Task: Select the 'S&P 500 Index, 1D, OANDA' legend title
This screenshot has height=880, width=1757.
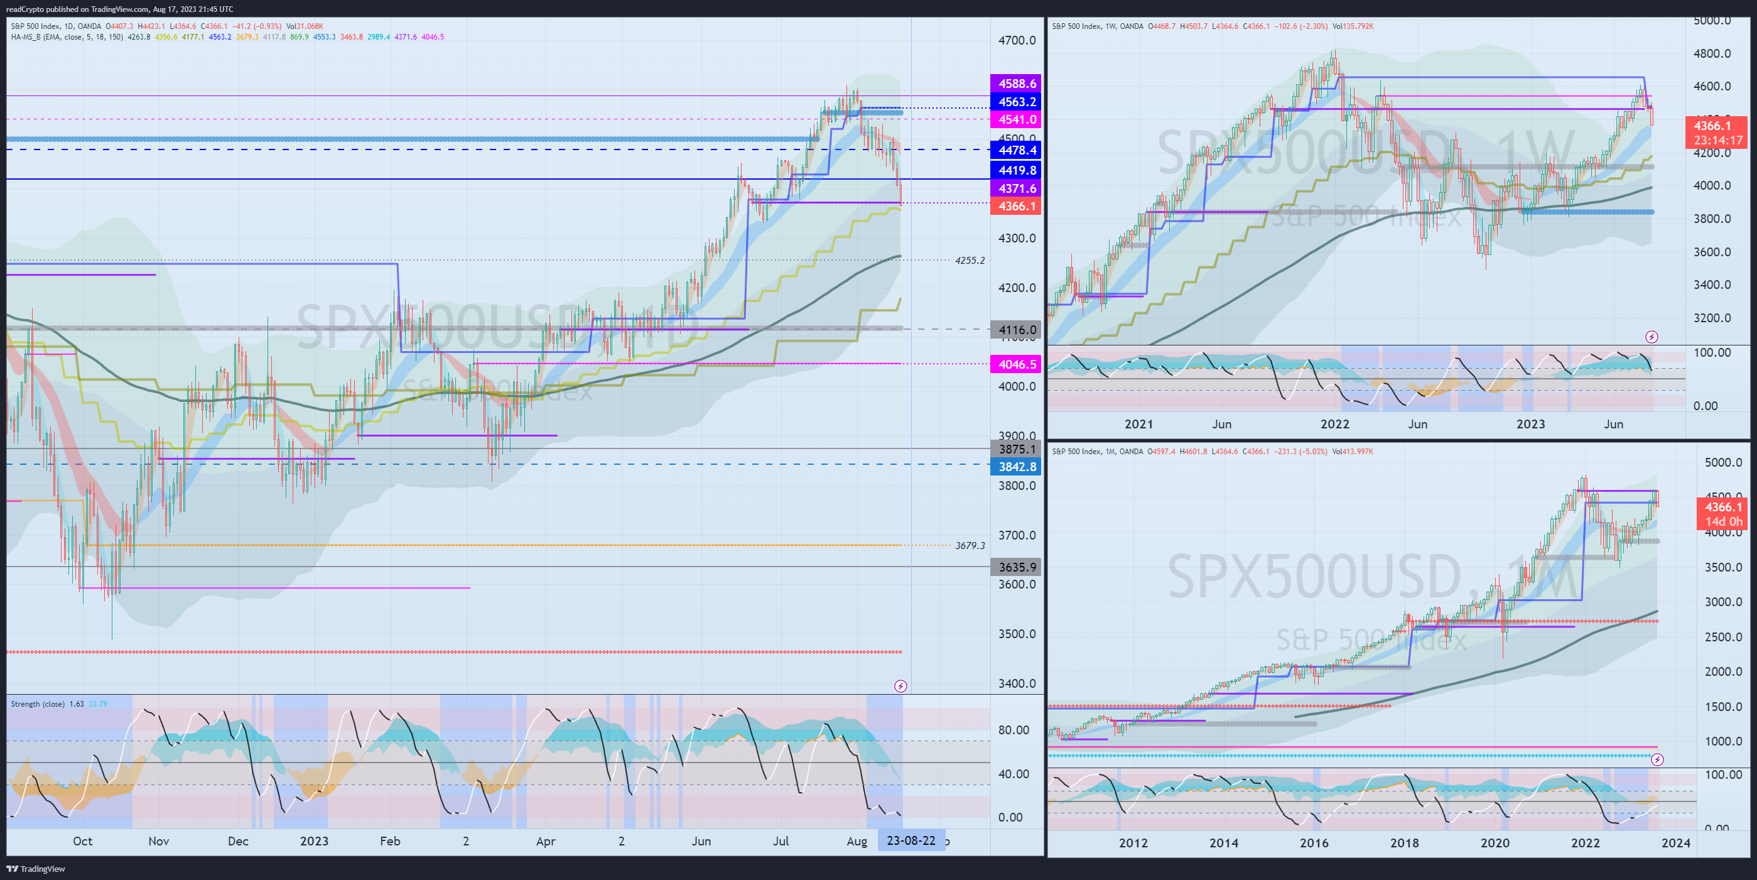Action: pyautogui.click(x=56, y=26)
